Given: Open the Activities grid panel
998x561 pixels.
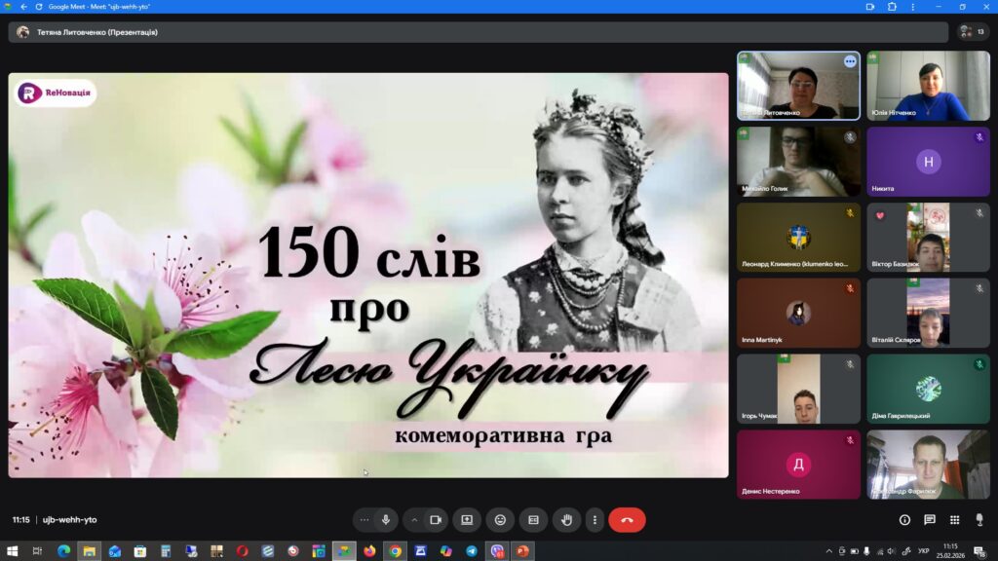Looking at the screenshot, I should point(955,520).
